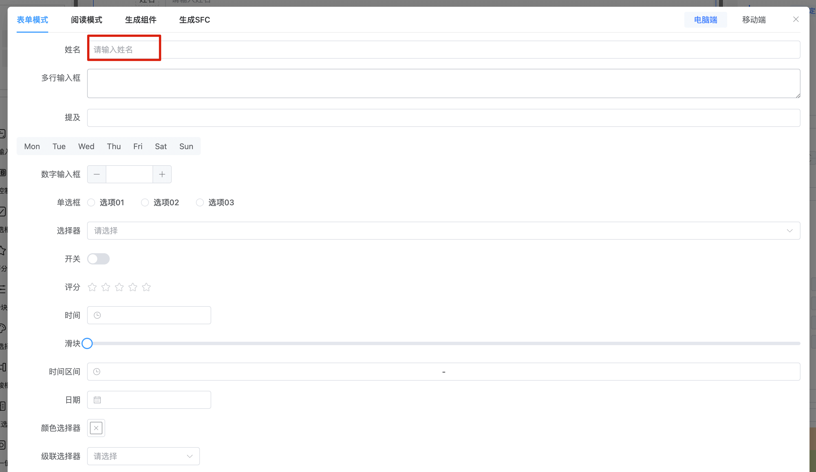Switch to 阅读模式 tab

point(87,20)
